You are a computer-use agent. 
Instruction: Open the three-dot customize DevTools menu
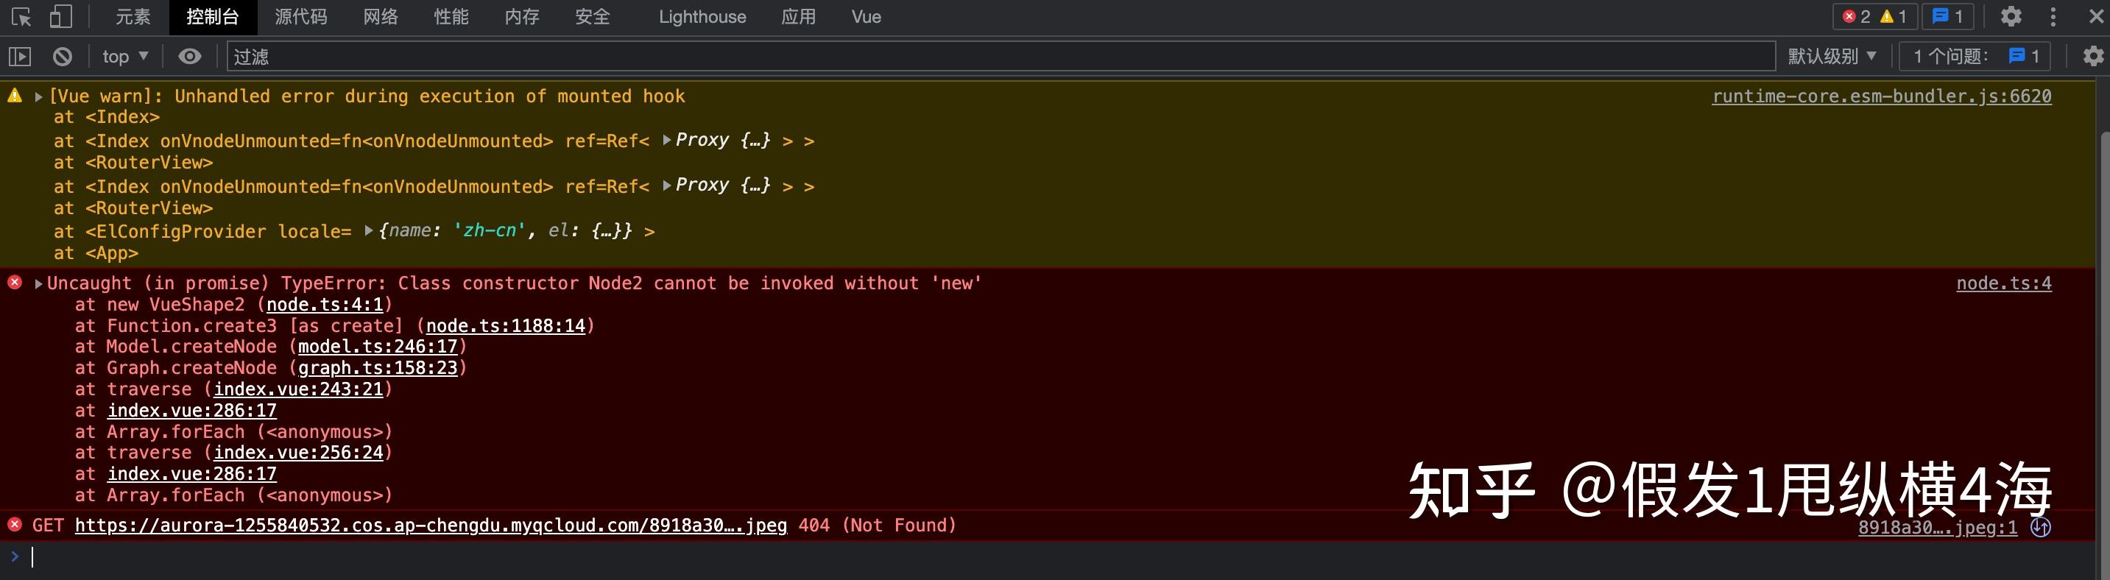2053,16
